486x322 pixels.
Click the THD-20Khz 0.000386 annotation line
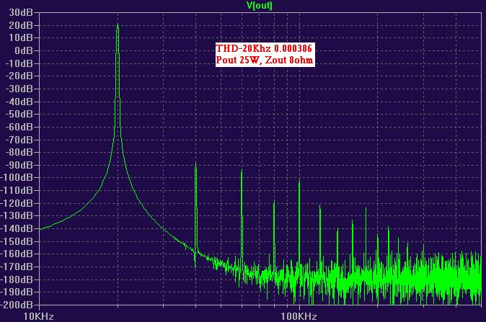(x=264, y=48)
